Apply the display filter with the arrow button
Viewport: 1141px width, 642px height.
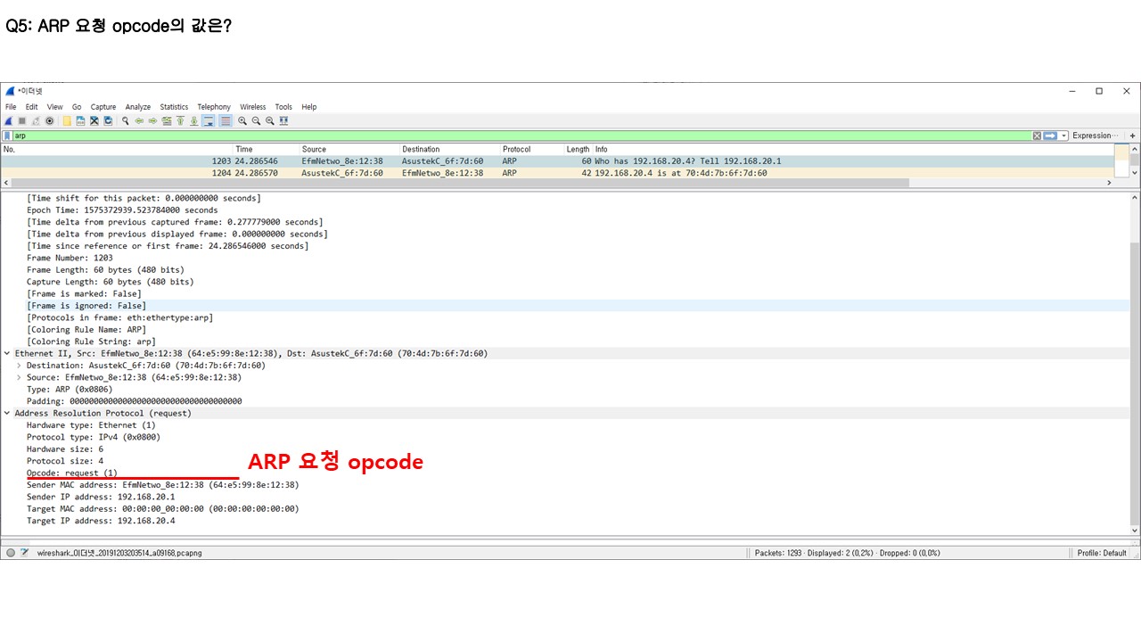point(1050,136)
